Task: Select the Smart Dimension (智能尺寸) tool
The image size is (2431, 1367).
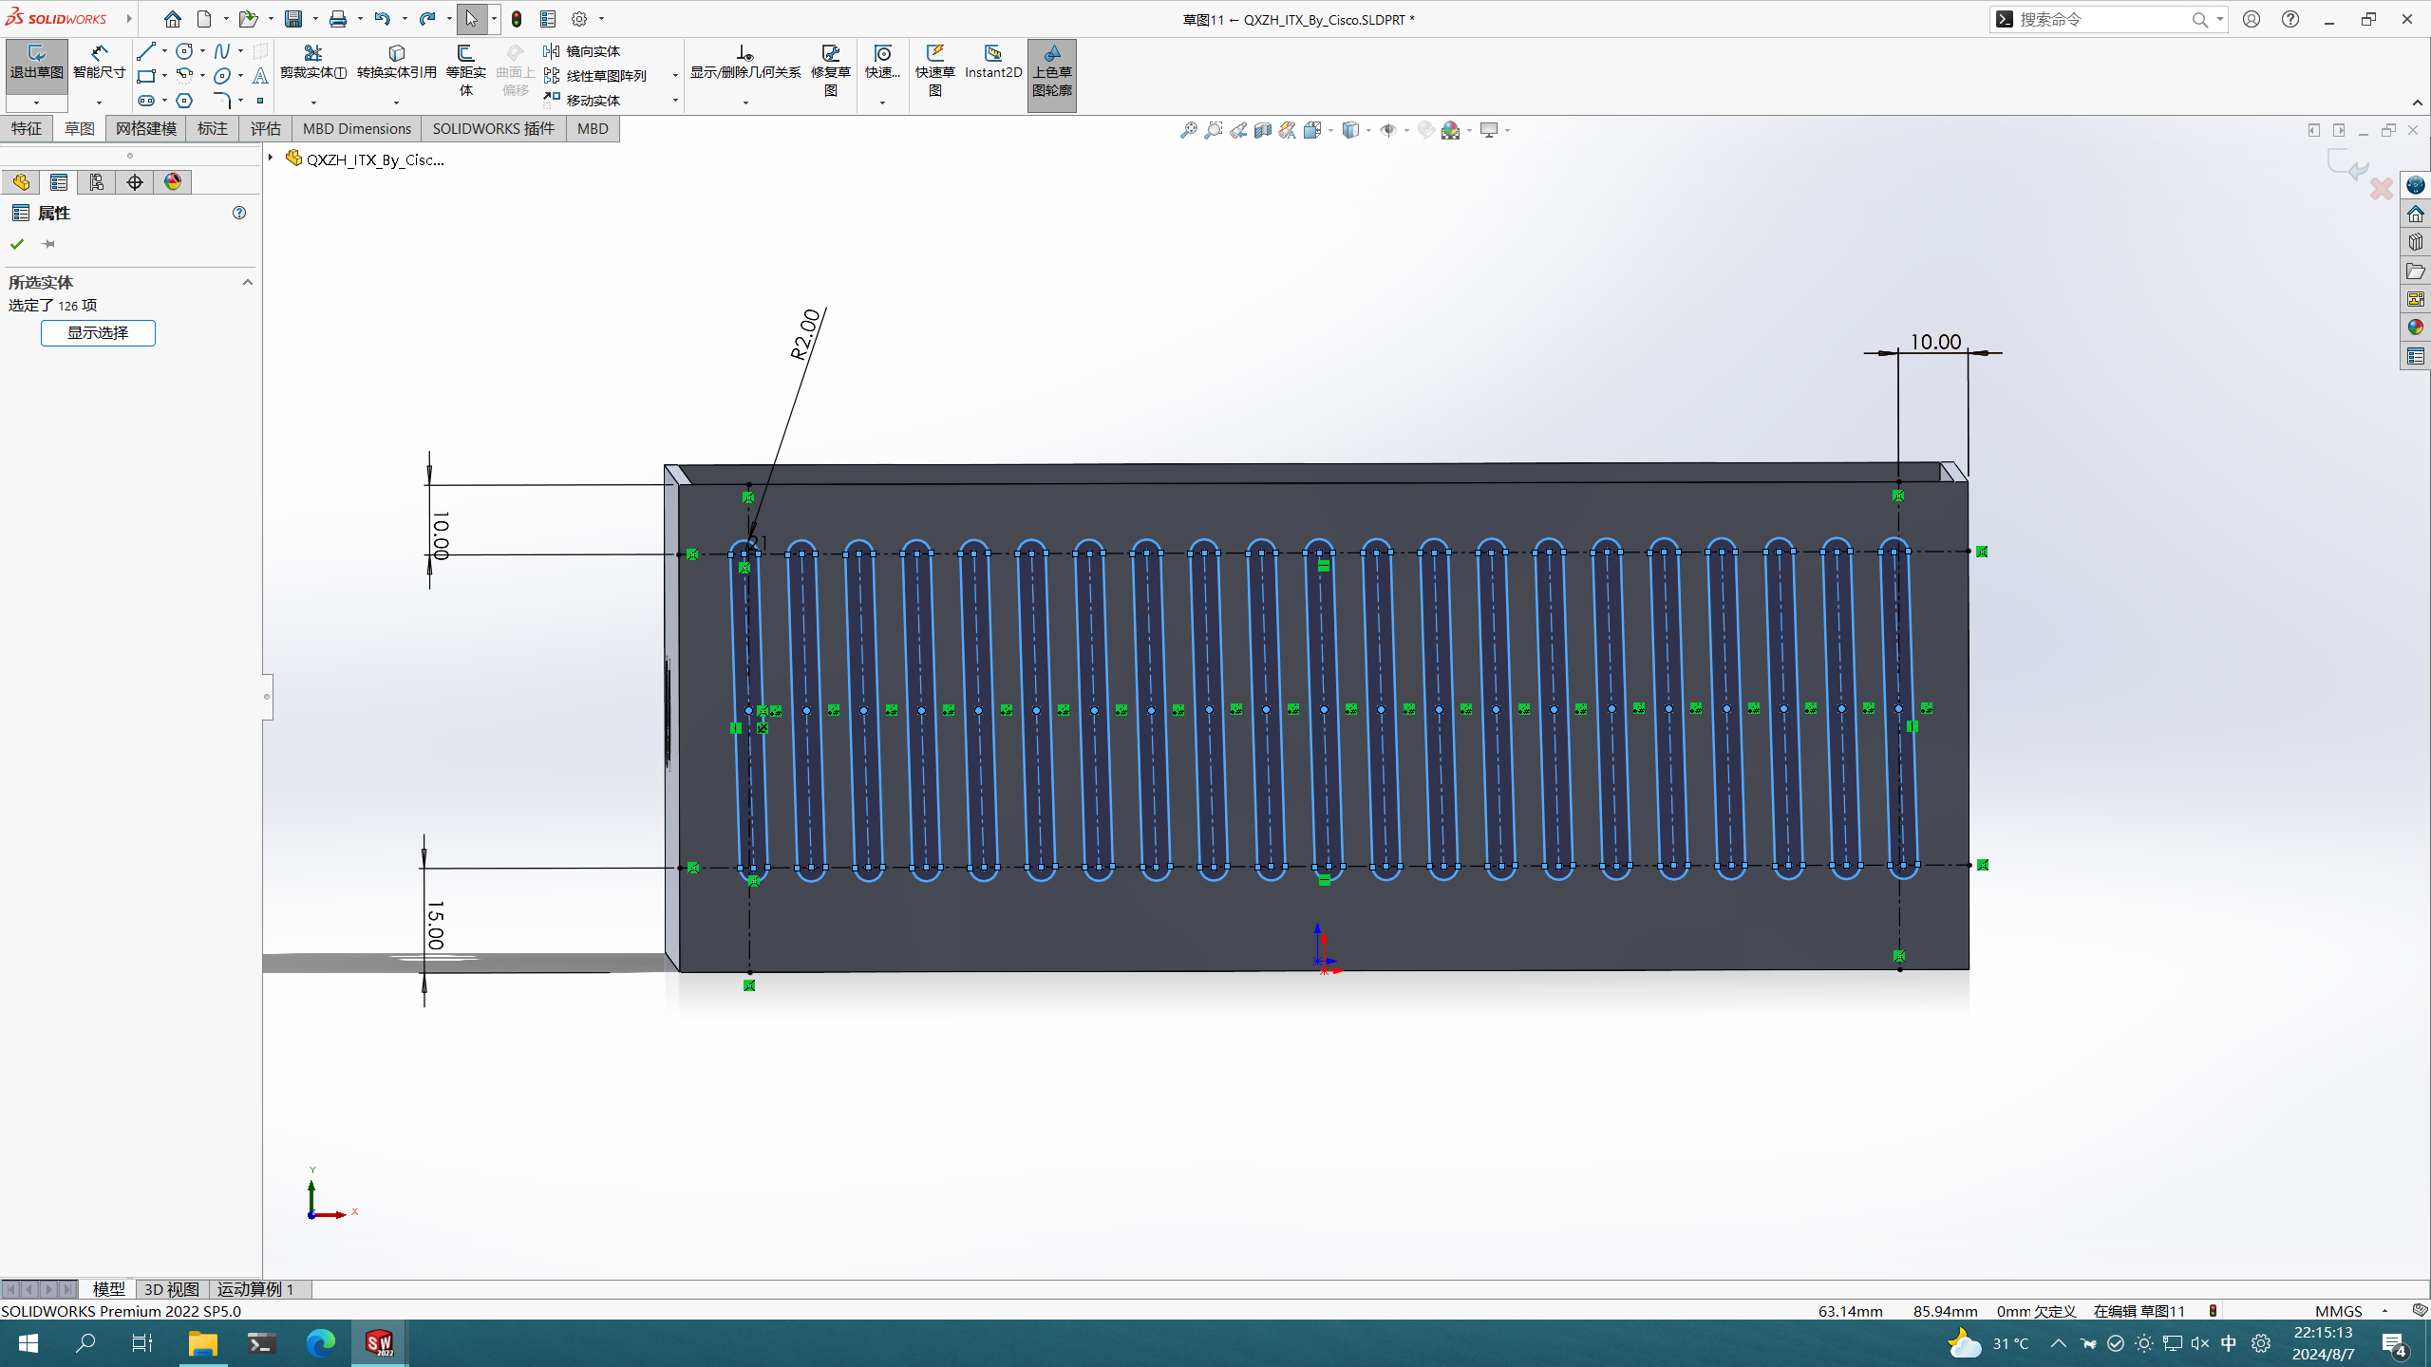Action: coord(99,61)
